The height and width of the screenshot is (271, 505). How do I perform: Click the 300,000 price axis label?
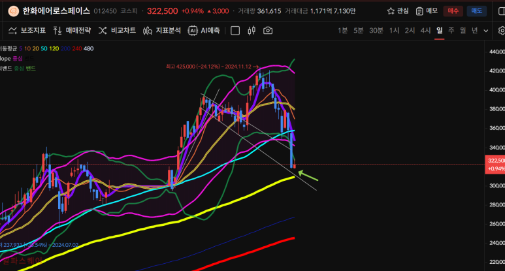point(497,185)
